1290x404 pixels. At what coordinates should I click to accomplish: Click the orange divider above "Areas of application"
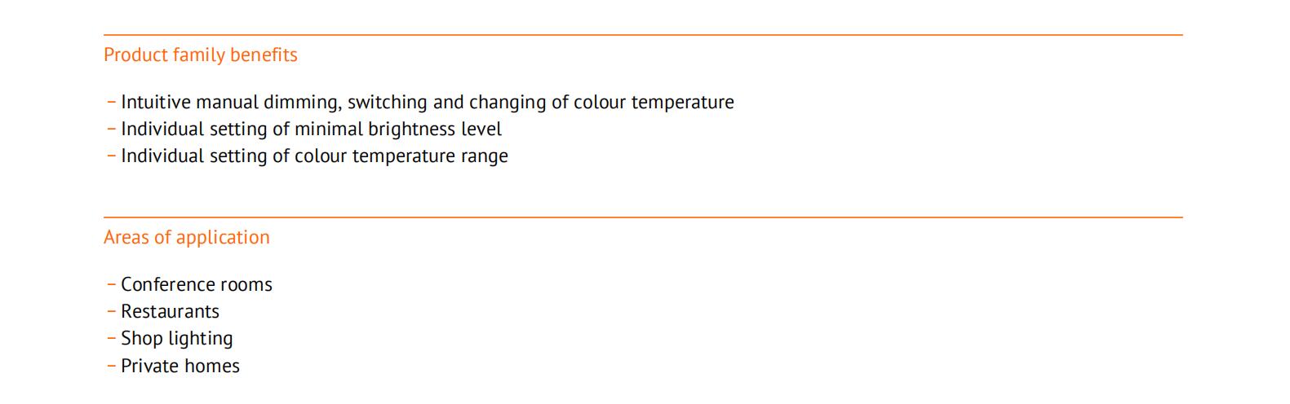point(643,217)
